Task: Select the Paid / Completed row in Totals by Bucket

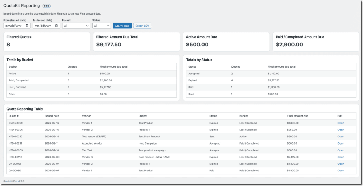Action: point(91,80)
